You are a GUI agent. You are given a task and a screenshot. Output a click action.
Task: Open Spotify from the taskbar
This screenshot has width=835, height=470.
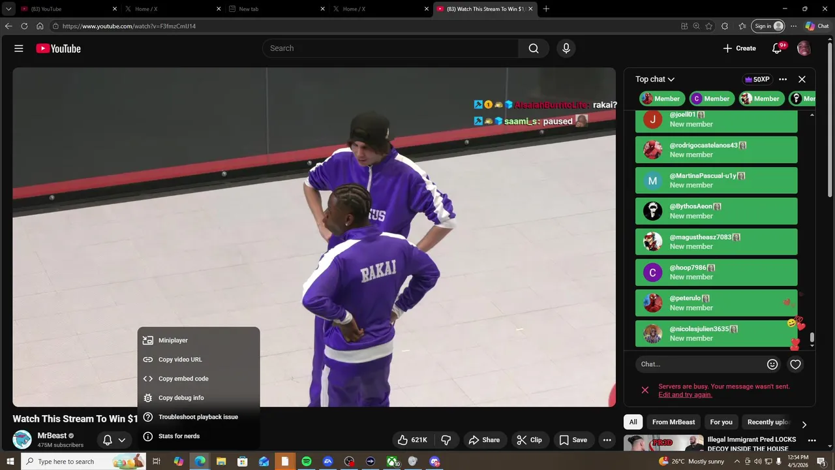click(x=307, y=462)
